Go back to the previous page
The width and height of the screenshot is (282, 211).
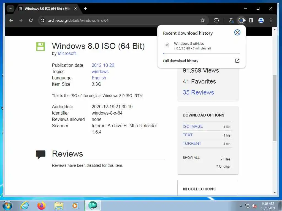point(11,20)
